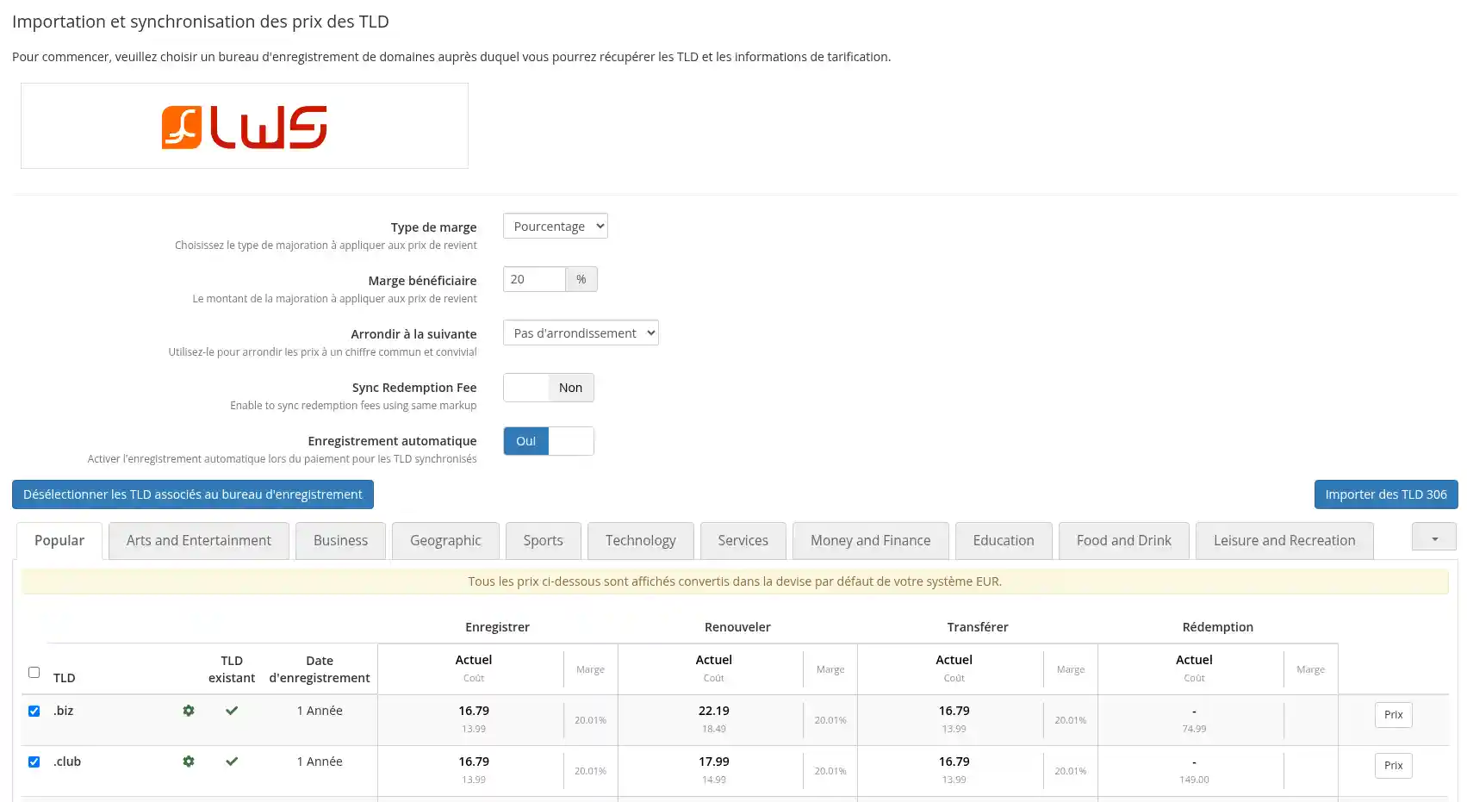Click the .biz redemption cost 74.99
The width and height of the screenshot is (1467, 802).
(x=1194, y=729)
